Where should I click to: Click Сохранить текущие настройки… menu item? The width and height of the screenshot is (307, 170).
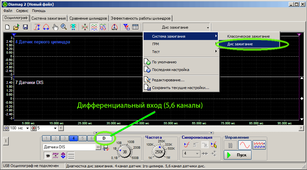click(181, 88)
